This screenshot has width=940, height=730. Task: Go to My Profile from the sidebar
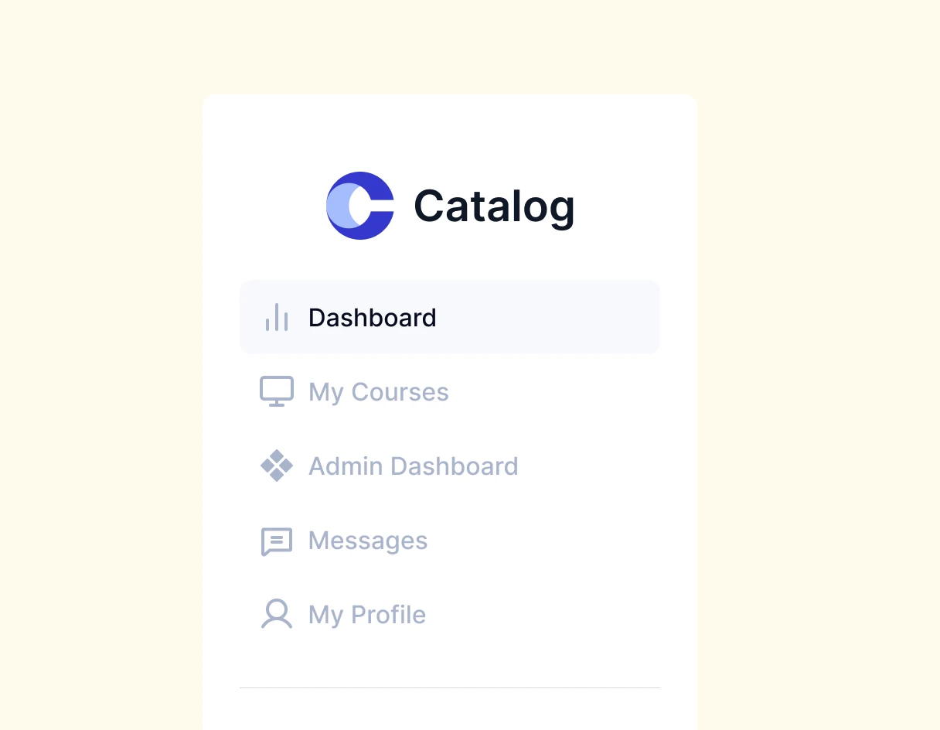coord(366,614)
